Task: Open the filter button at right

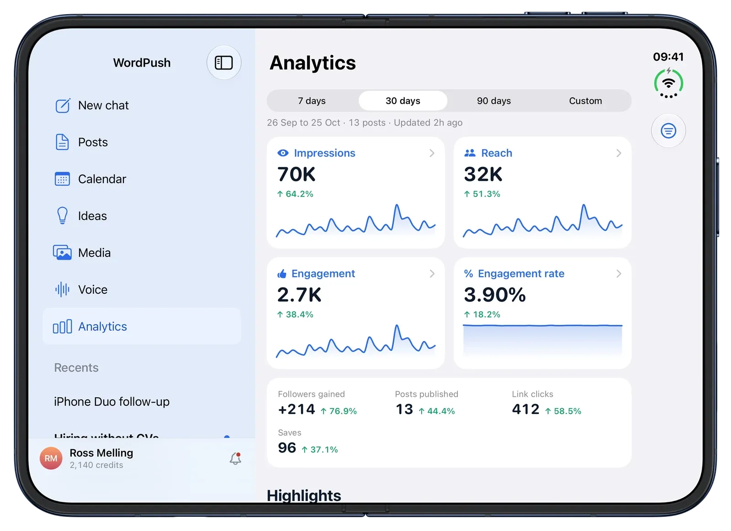Action: (668, 131)
